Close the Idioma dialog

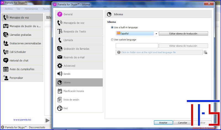pyautogui.click(x=209, y=3)
